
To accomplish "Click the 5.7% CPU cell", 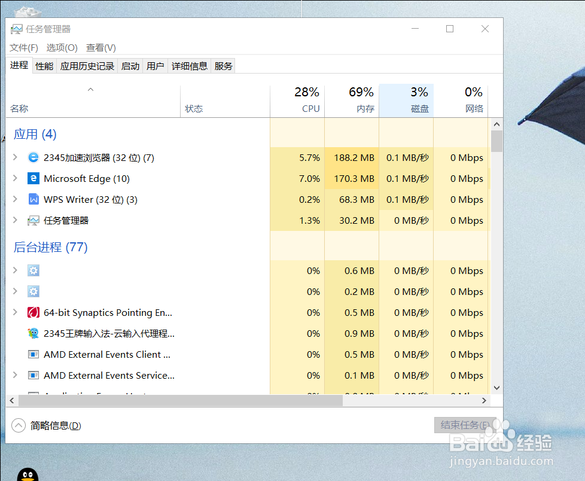I will [297, 157].
